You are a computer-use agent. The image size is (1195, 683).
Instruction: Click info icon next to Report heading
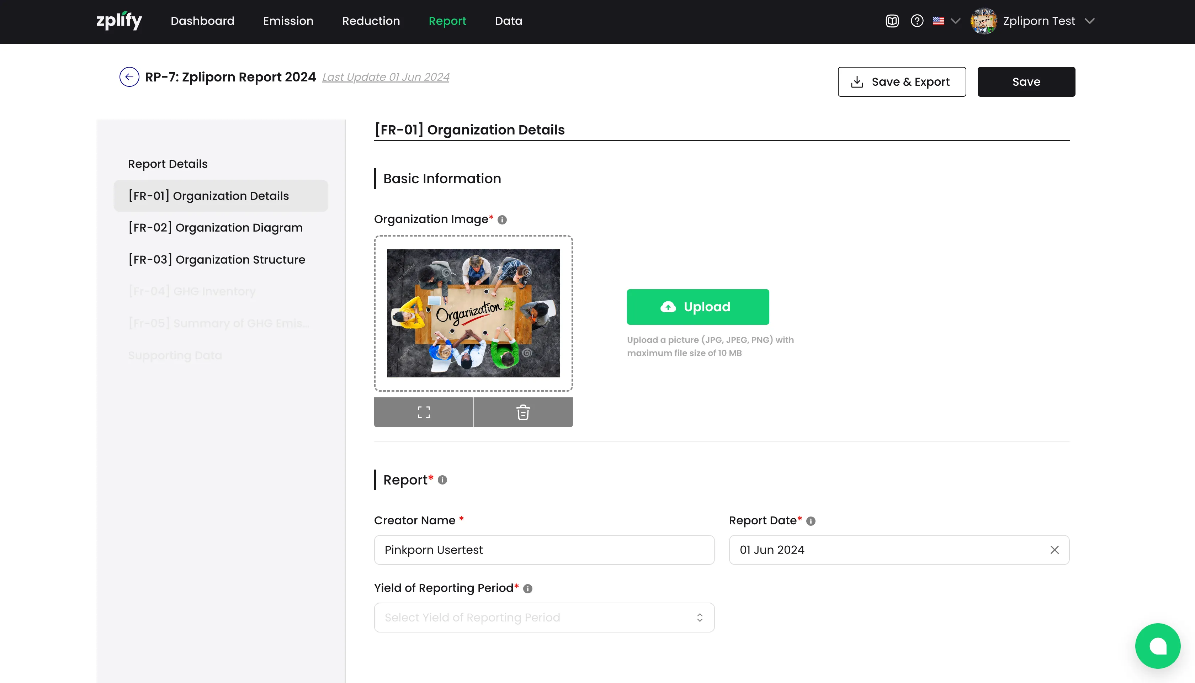tap(442, 480)
